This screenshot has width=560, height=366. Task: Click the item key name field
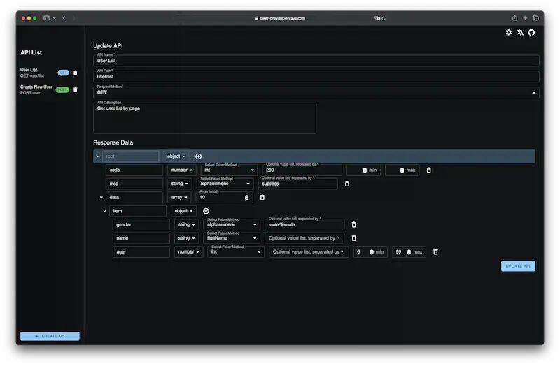tap(138, 211)
